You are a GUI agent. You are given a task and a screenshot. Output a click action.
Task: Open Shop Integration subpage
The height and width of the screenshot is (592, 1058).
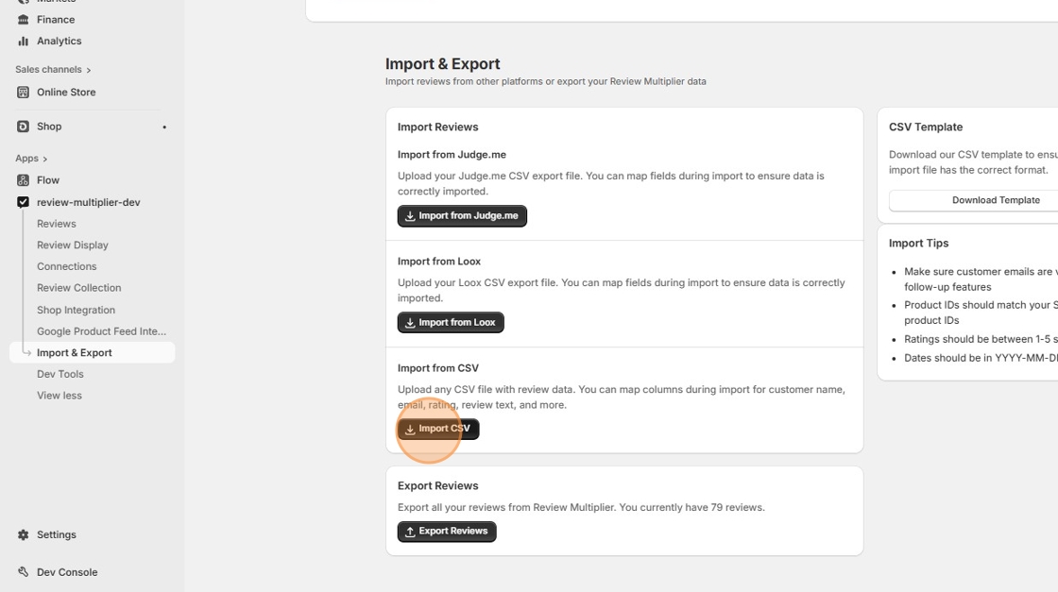[x=76, y=310]
